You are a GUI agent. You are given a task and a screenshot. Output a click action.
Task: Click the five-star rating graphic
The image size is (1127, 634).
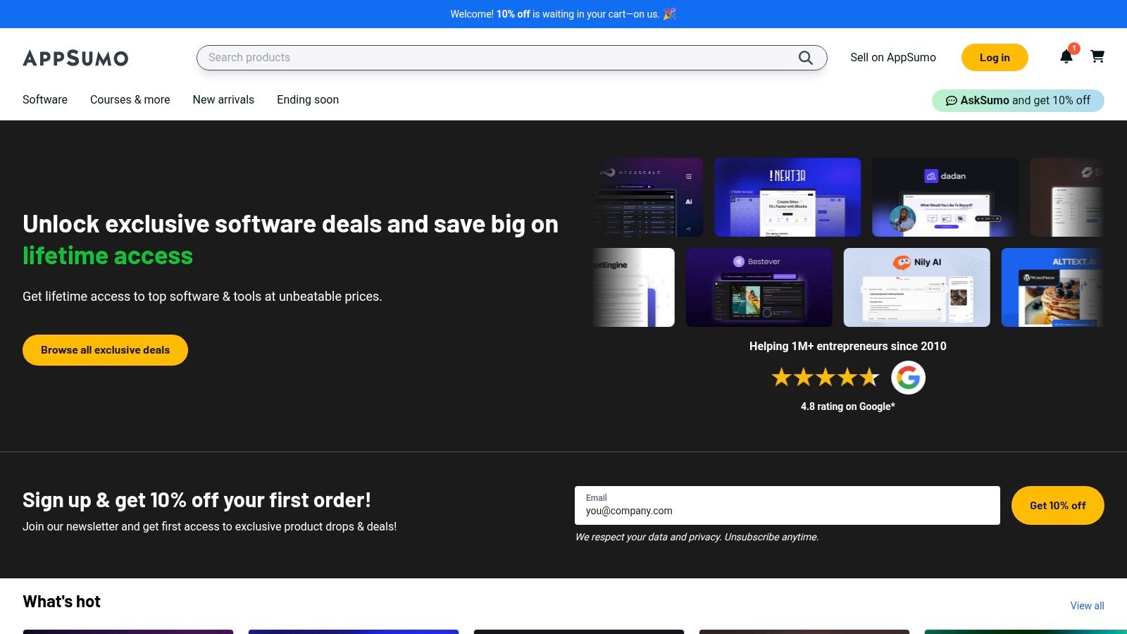pos(826,378)
